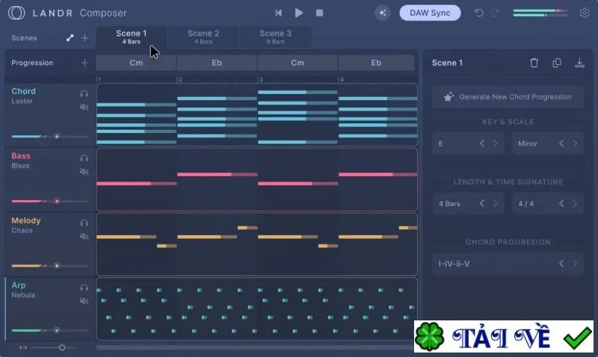
Task: Click the horizontal timeline scrollbar
Action: click(x=255, y=347)
